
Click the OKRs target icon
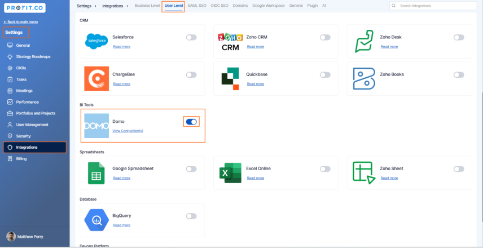(x=10, y=68)
